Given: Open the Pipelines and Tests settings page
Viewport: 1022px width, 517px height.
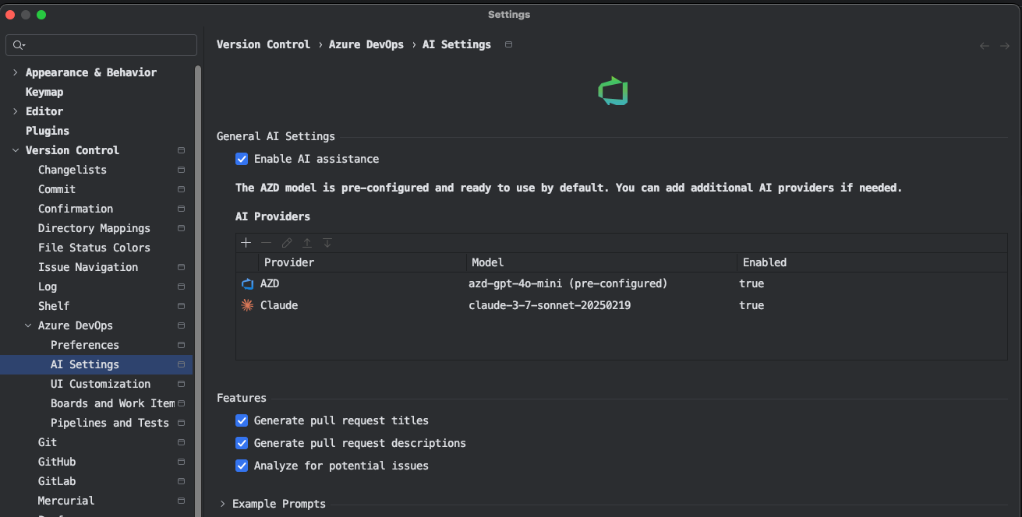Looking at the screenshot, I should [110, 423].
